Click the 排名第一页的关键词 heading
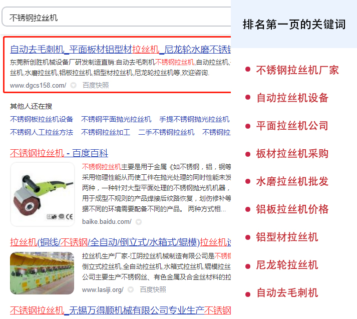Viewport: 357px width, 319px height. click(294, 24)
